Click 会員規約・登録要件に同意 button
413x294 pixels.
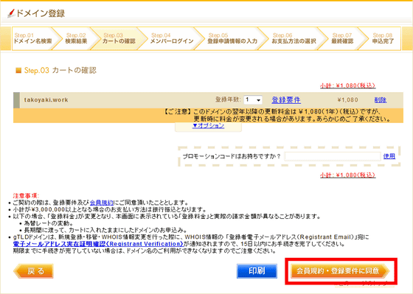340,271
